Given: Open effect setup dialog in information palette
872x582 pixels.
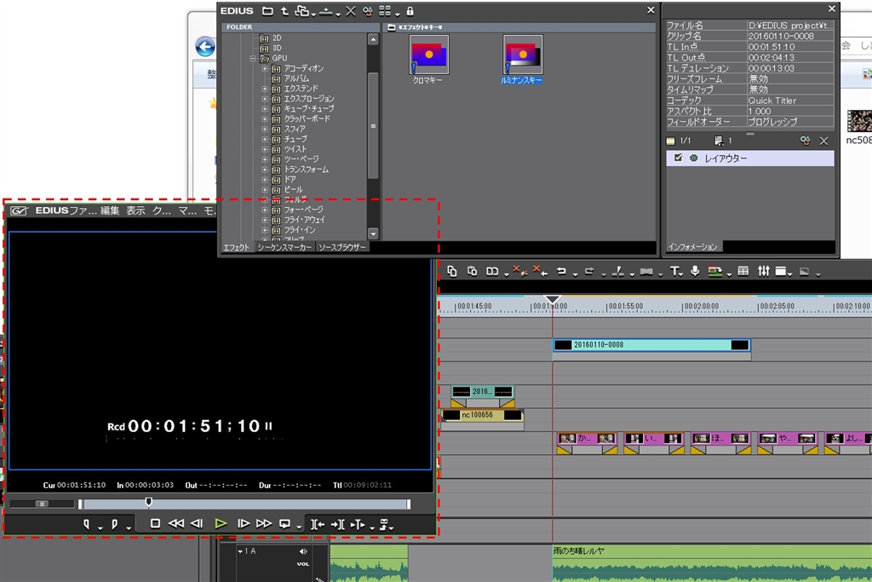Looking at the screenshot, I should pyautogui.click(x=805, y=141).
